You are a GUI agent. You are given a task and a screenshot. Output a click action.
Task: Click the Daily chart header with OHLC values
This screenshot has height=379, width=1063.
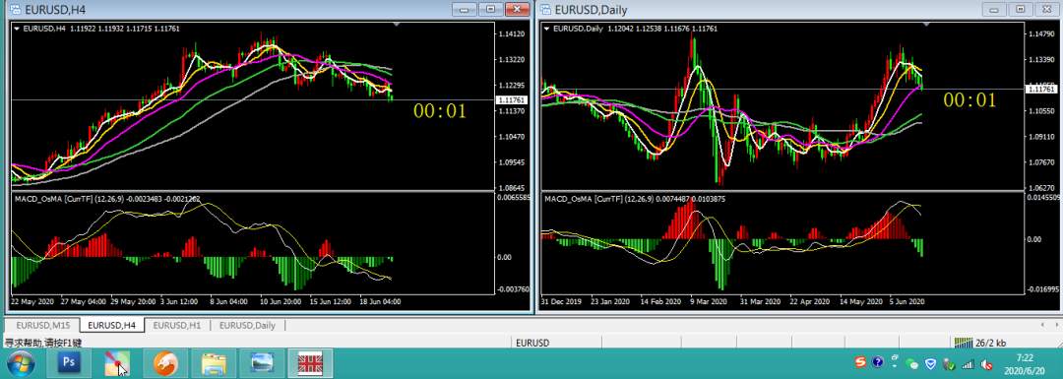635,29
